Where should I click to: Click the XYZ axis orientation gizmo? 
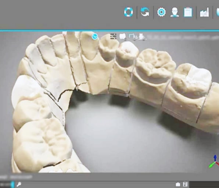(x=214, y=162)
